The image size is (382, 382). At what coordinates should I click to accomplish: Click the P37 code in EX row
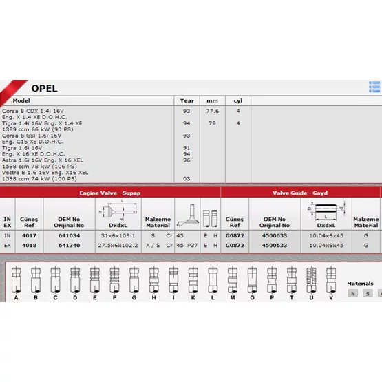pos(192,245)
